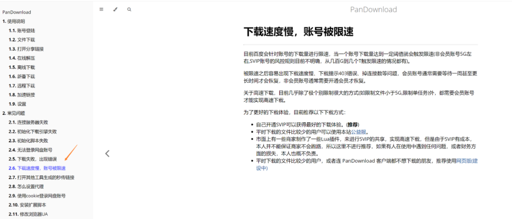Open section 1.9. 设置
Image resolution: width=512 pixels, height=219 pixels.
point(18,104)
